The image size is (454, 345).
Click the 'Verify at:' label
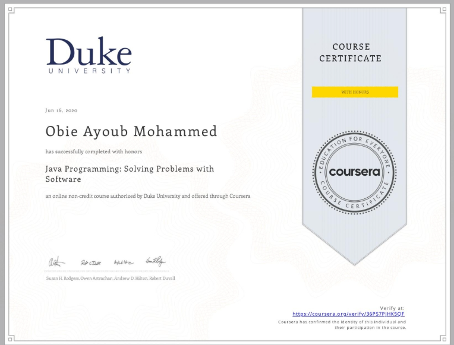tap(392, 308)
